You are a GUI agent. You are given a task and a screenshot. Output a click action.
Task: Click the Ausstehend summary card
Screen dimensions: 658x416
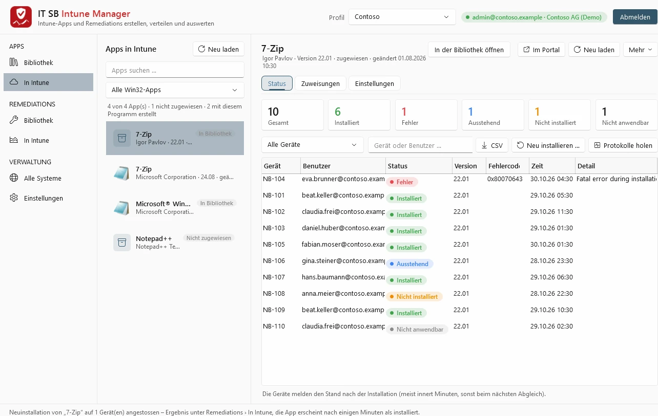(x=493, y=115)
